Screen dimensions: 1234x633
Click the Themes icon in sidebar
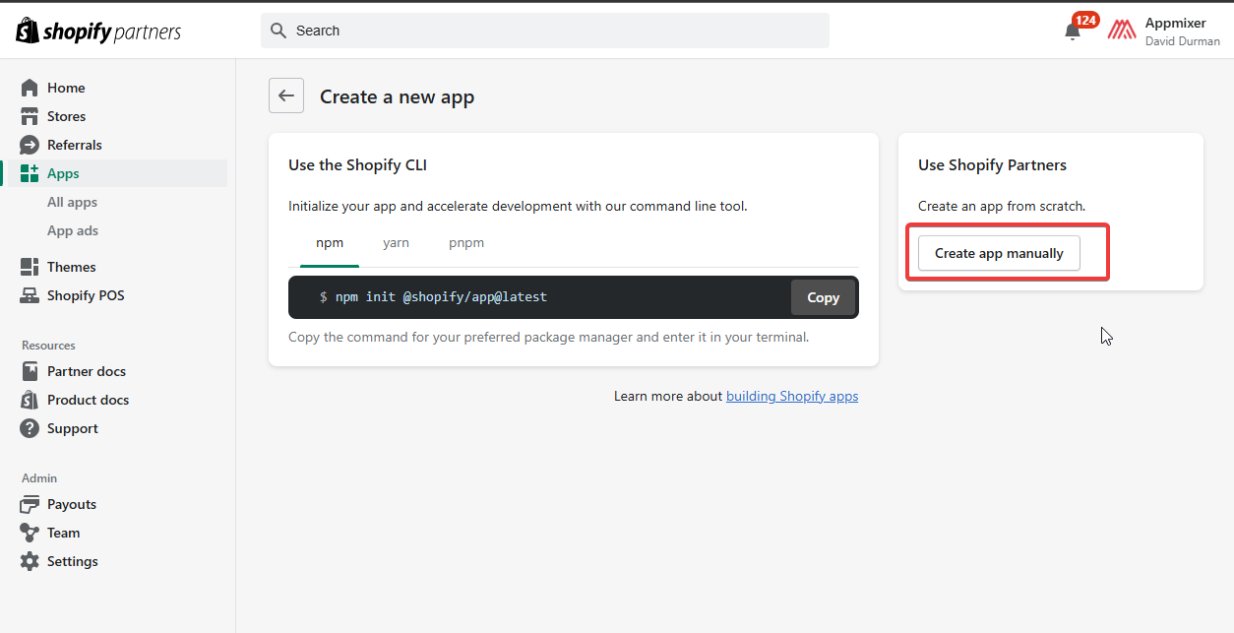pyautogui.click(x=30, y=267)
